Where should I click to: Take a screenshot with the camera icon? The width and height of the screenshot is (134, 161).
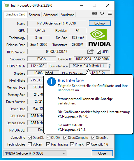tap(94, 13)
